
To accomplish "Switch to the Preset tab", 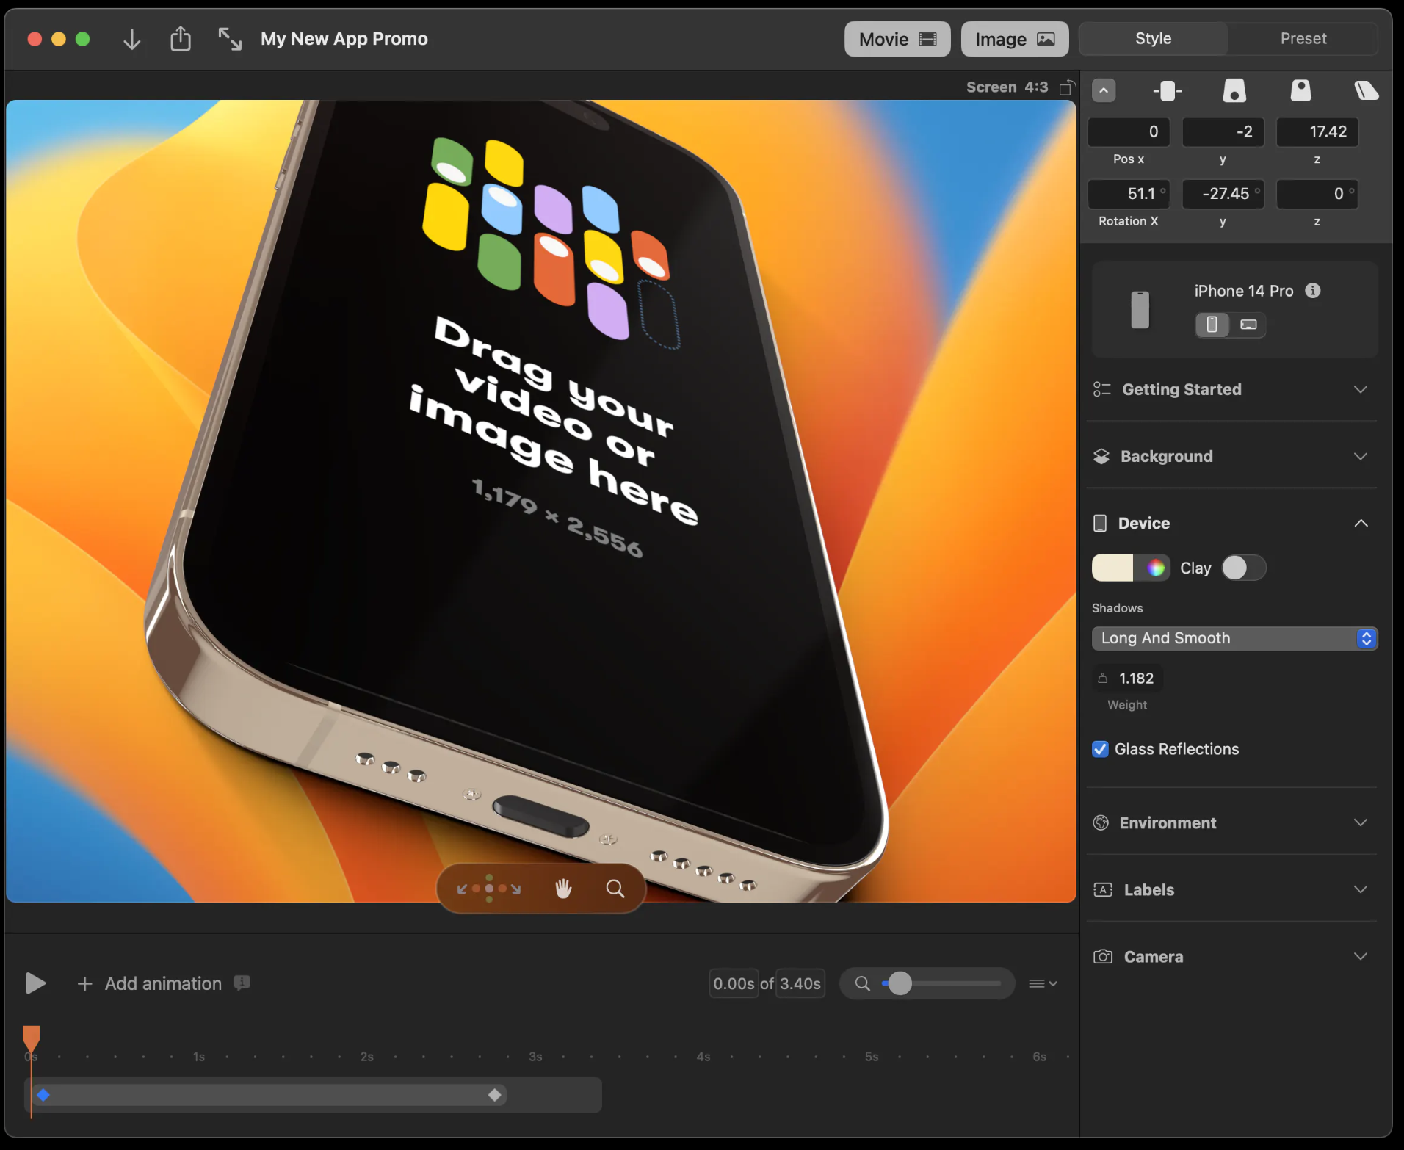I will pyautogui.click(x=1303, y=38).
